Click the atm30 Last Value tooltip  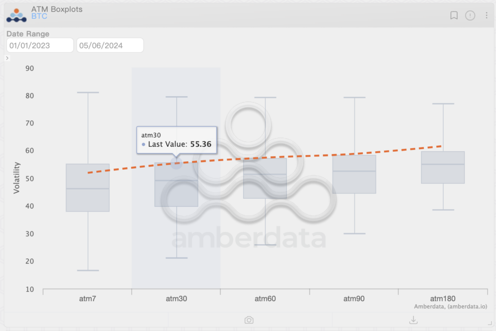click(x=177, y=140)
